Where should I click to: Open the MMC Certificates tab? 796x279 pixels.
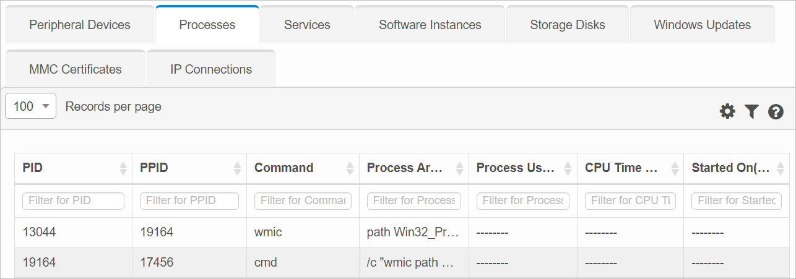coord(76,69)
